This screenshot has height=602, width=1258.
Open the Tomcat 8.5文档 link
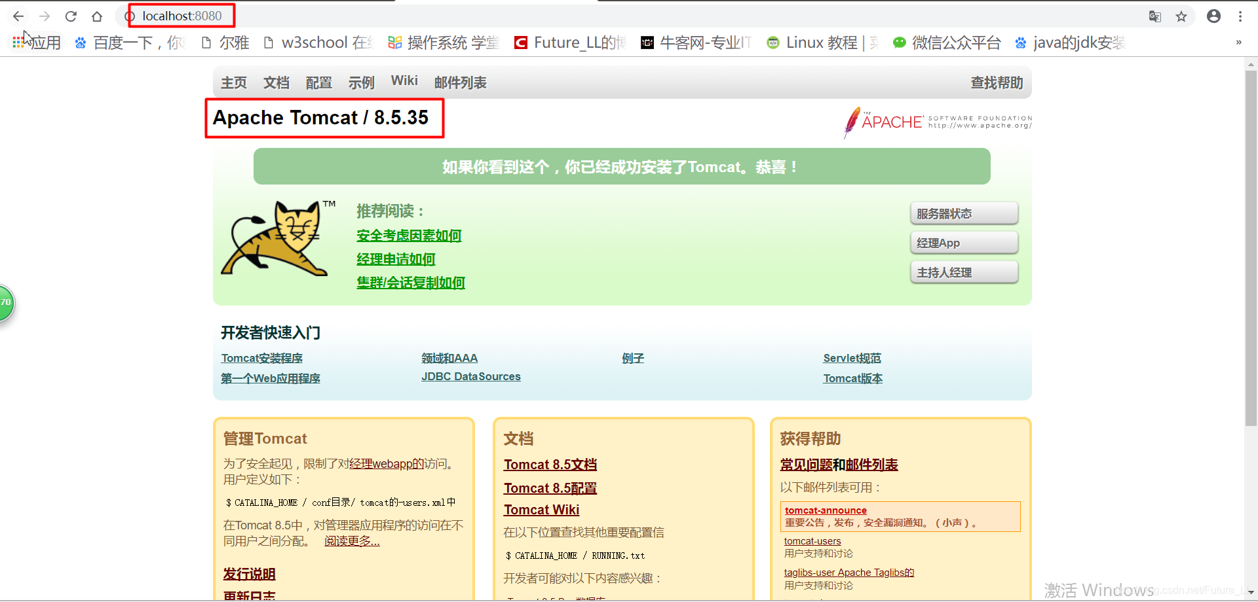tap(550, 465)
